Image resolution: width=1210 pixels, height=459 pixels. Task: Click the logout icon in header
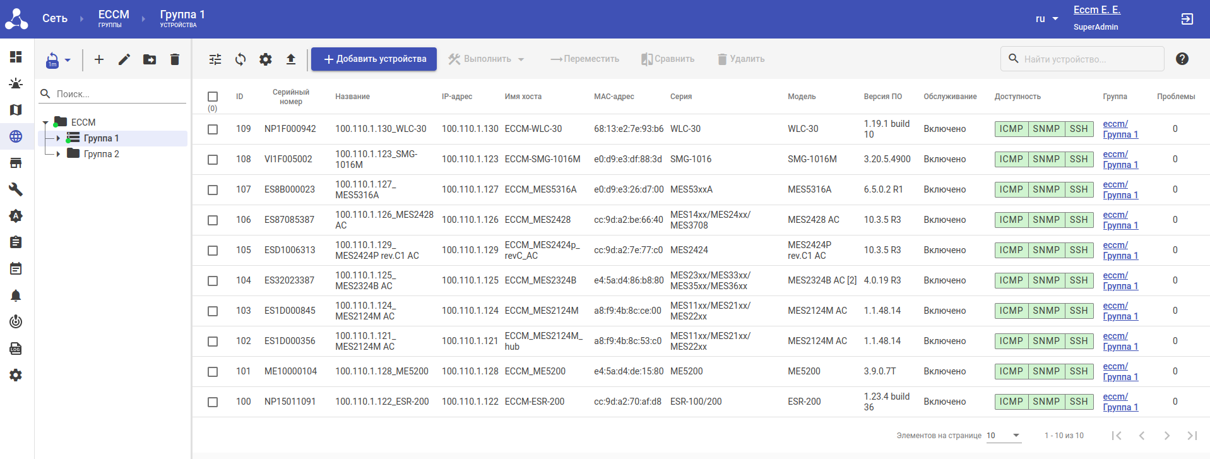pos(1187,19)
